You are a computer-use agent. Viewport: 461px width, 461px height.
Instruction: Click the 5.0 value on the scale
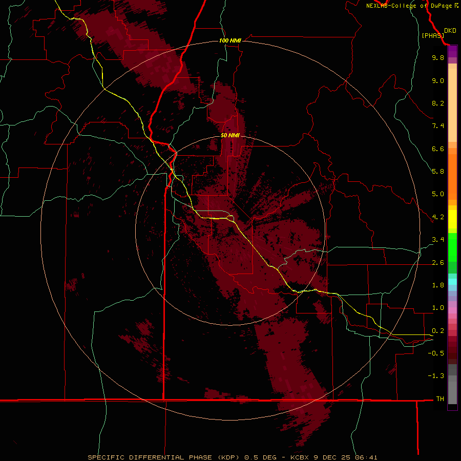438,194
